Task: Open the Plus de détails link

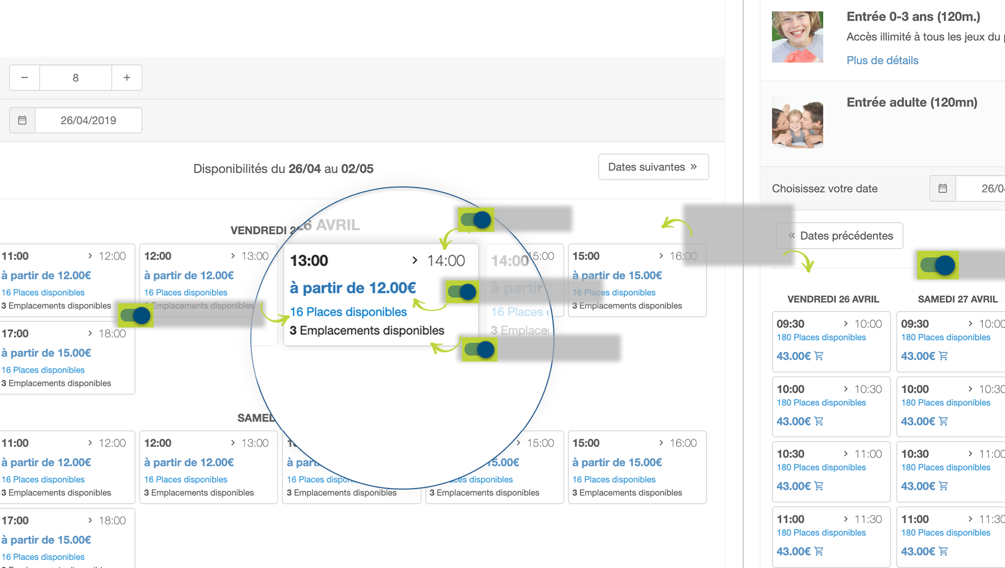Action: click(x=882, y=60)
